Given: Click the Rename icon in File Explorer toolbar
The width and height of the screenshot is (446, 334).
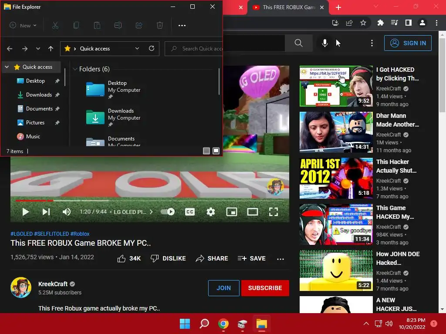Looking at the screenshot, I should tap(118, 25).
